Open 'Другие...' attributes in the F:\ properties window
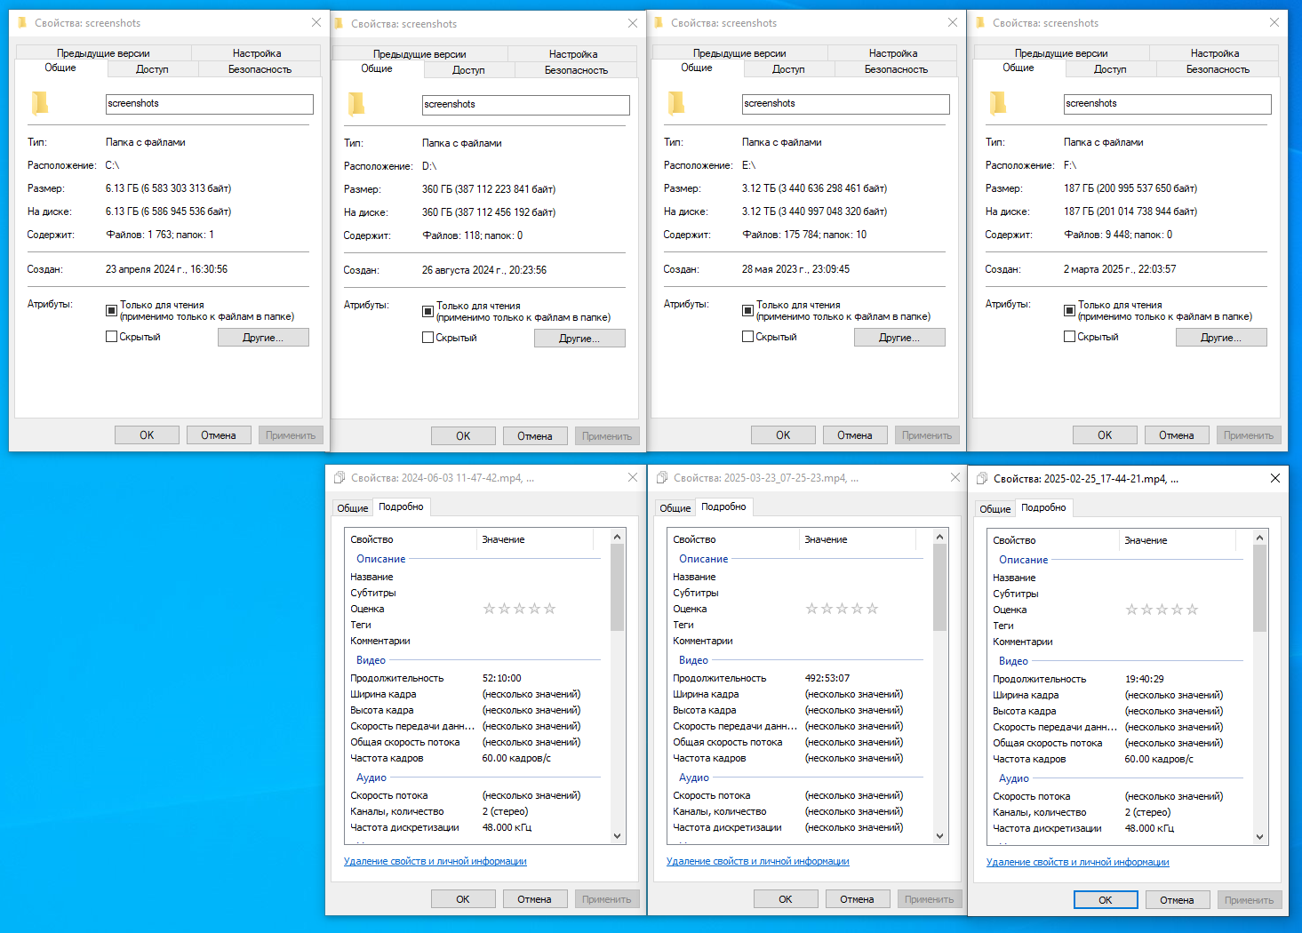The width and height of the screenshot is (1302, 933). (1221, 338)
